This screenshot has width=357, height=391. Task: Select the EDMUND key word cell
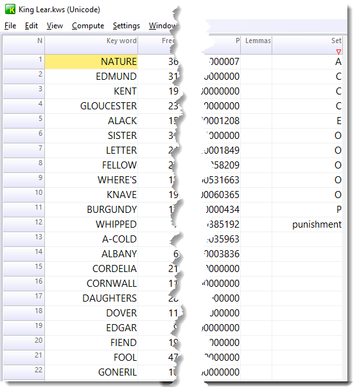pyautogui.click(x=91, y=77)
